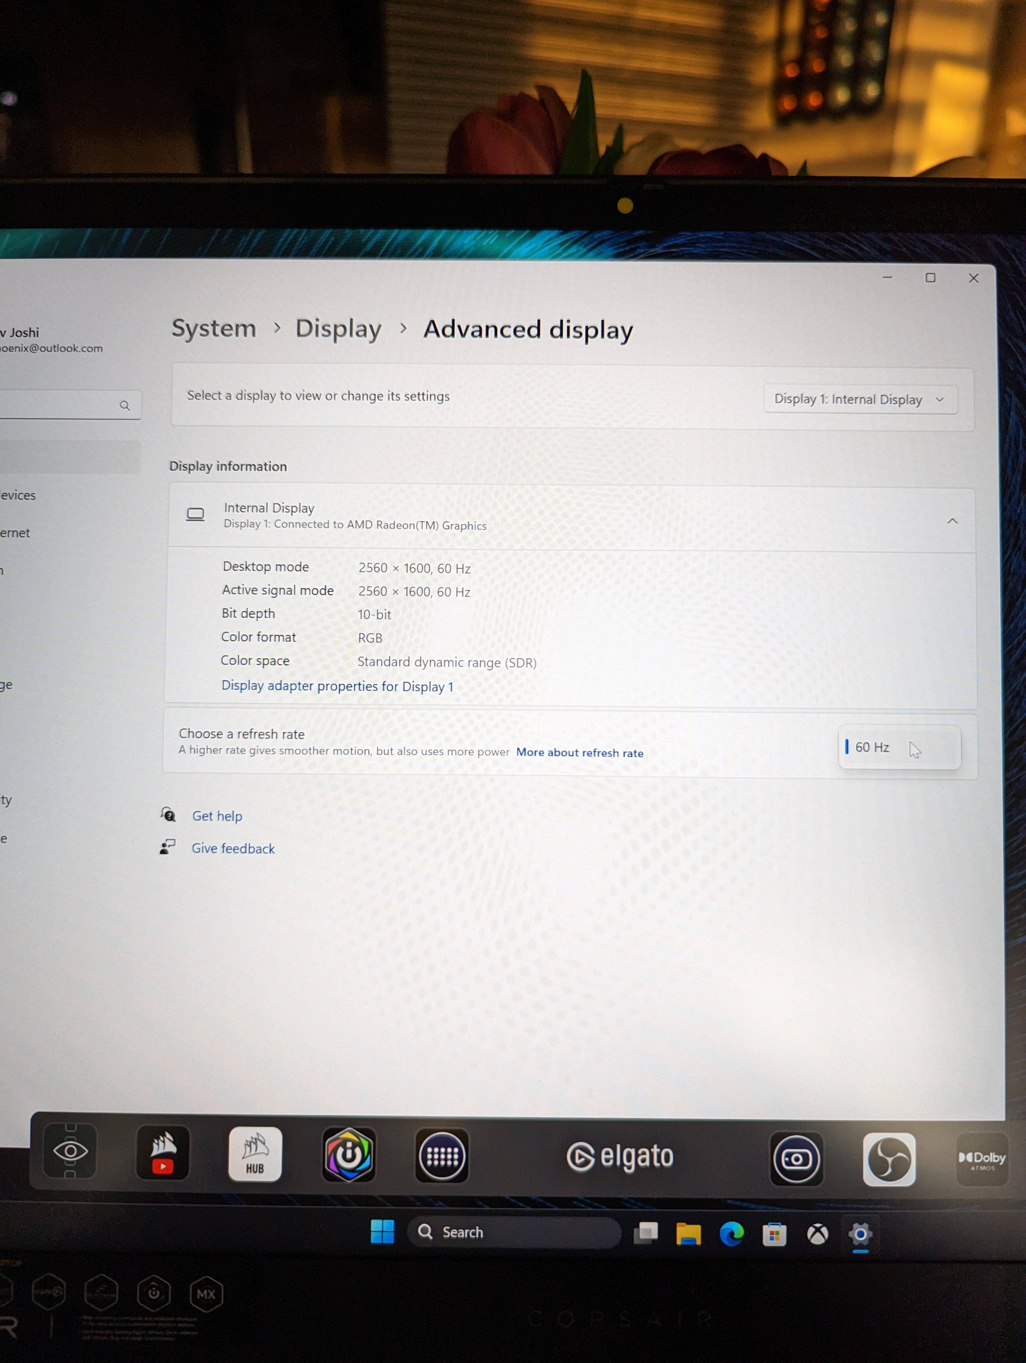The height and width of the screenshot is (1363, 1026).
Task: Click the Elgato camera app icon
Action: (x=796, y=1159)
